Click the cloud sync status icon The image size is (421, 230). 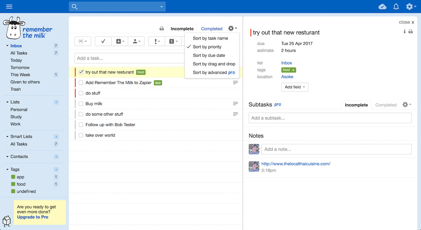coord(382,7)
